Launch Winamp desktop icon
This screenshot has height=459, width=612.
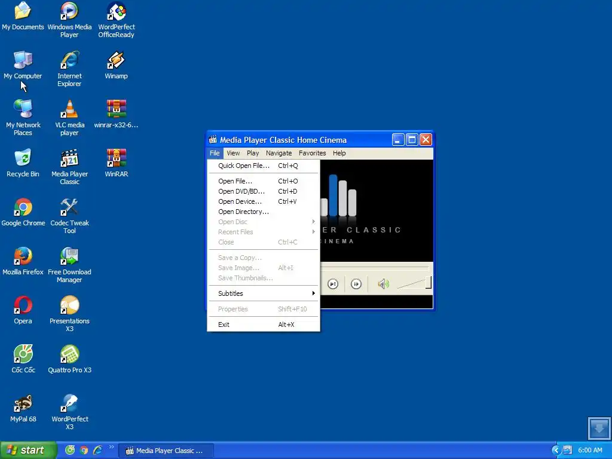pos(117,65)
